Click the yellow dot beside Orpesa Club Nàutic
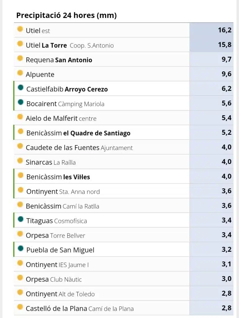Screen dimensions: 239x318 [x=20, y=278]
